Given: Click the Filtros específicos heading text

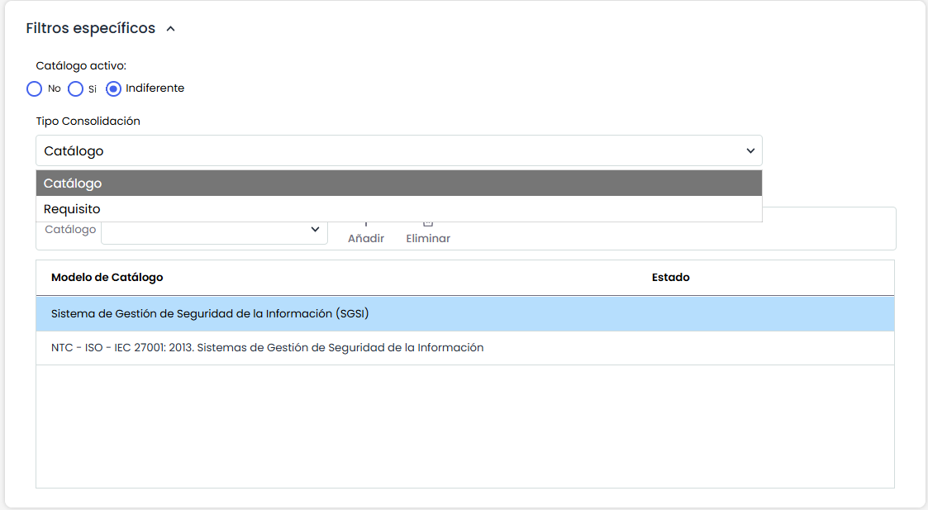Looking at the screenshot, I should [90, 28].
